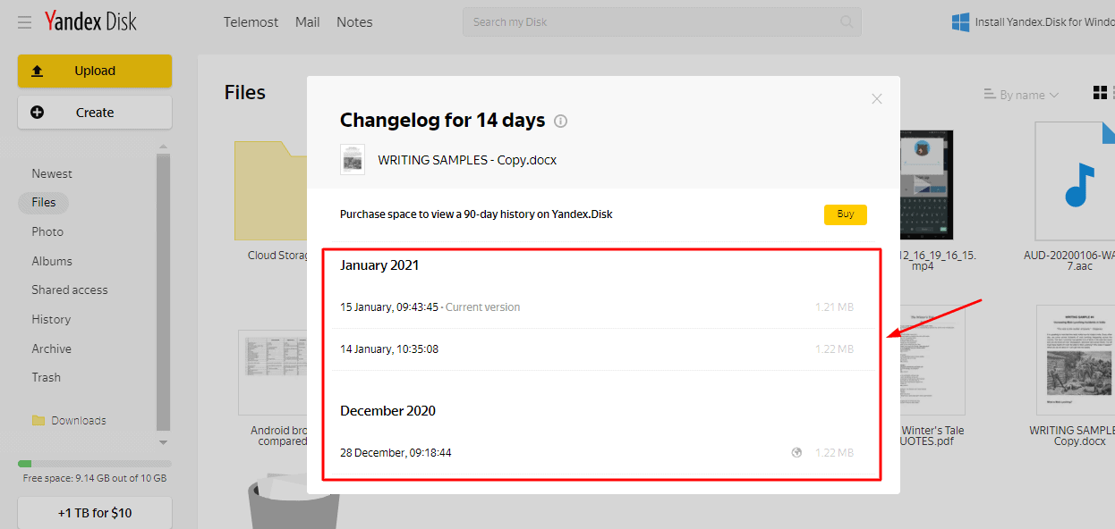The width and height of the screenshot is (1115, 529).
Task: Click the free space storage bar
Action: [94, 464]
